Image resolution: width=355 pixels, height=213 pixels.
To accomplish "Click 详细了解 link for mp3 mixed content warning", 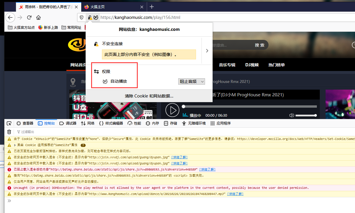I will [x=235, y=194].
